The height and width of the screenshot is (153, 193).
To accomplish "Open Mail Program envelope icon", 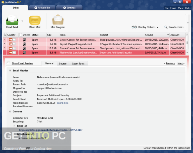I will pyautogui.click(x=58, y=20).
